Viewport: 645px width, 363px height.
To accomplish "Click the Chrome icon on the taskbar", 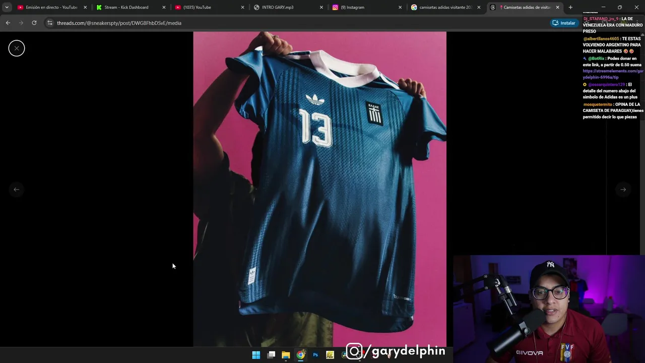I will 301,355.
